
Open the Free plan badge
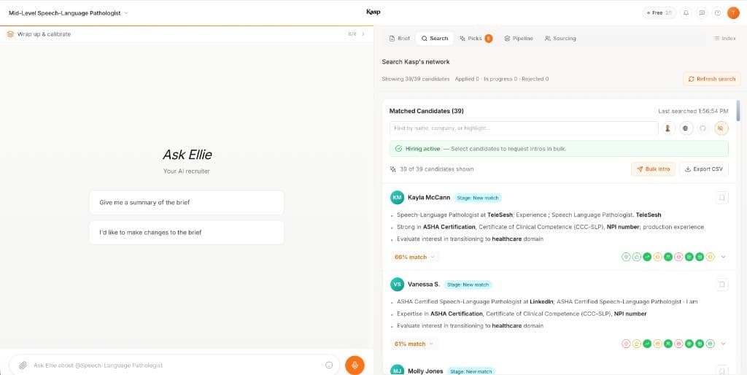(x=659, y=13)
